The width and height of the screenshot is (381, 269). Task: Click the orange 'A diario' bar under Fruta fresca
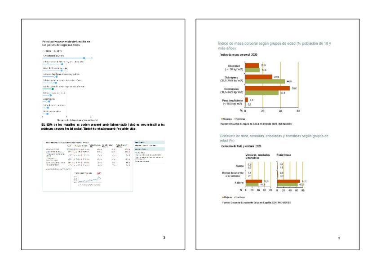(288, 181)
